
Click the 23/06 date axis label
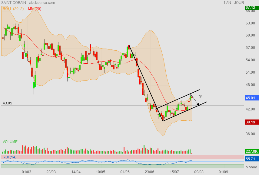tap(149, 172)
